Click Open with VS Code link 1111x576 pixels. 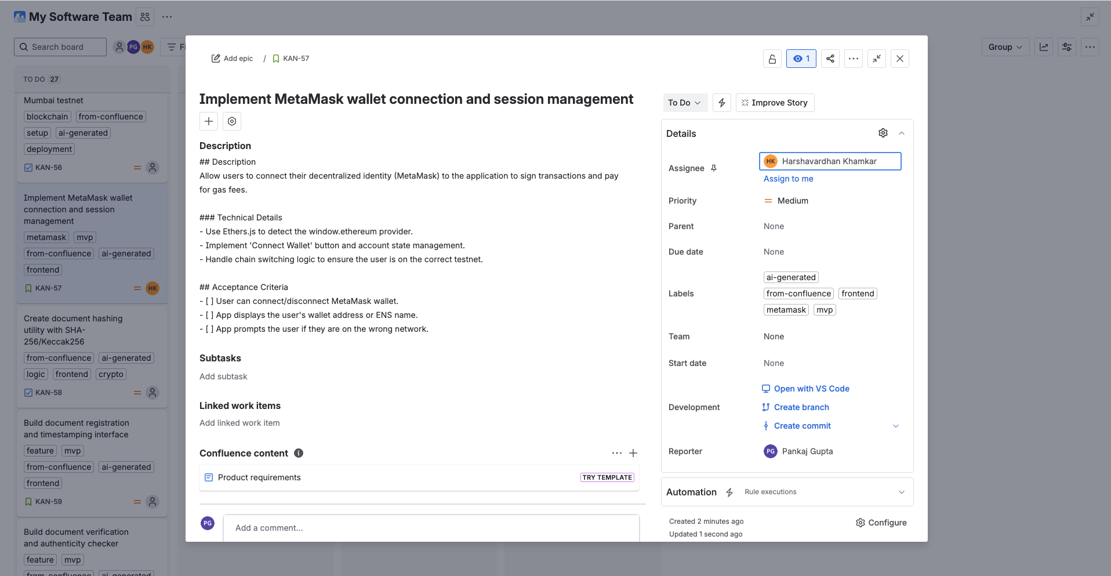805,389
